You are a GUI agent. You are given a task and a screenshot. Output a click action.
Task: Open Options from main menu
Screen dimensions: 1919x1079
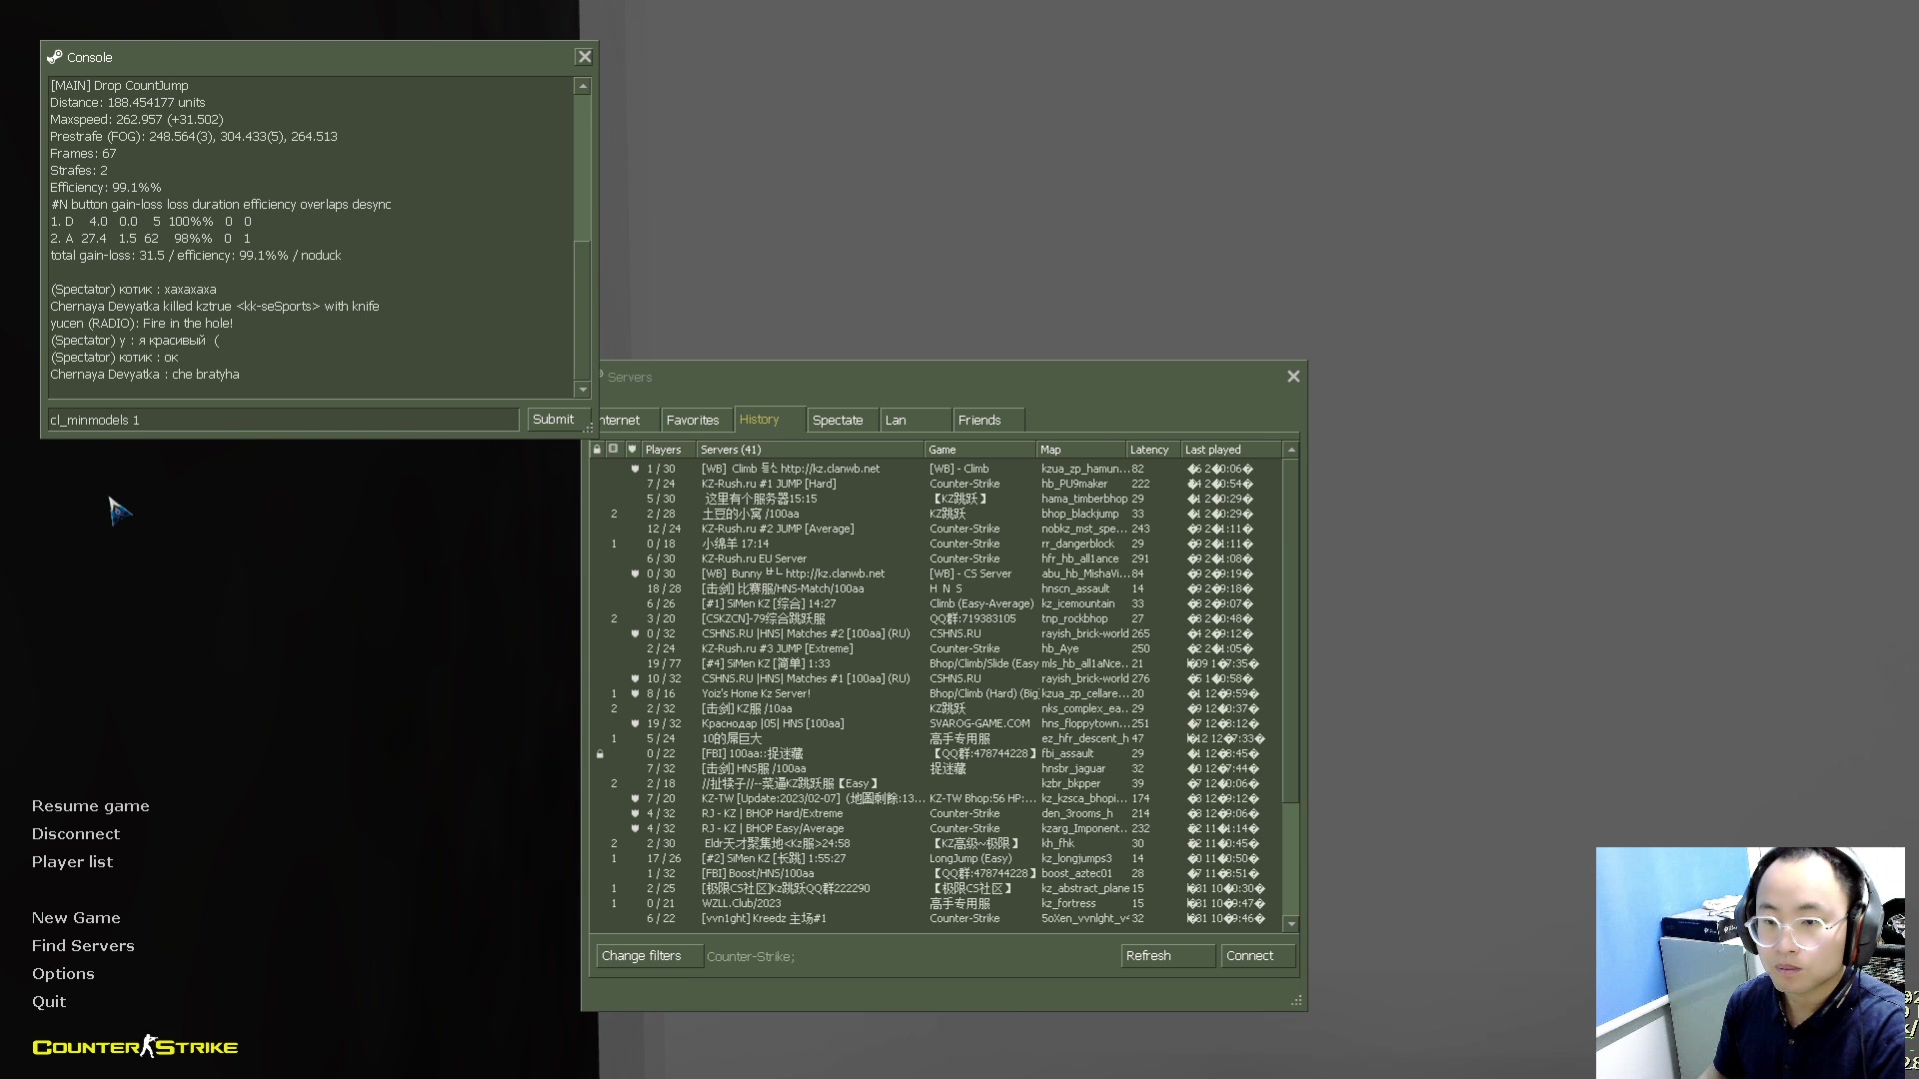pyautogui.click(x=62, y=974)
